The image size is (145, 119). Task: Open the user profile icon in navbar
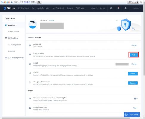click(x=125, y=8)
